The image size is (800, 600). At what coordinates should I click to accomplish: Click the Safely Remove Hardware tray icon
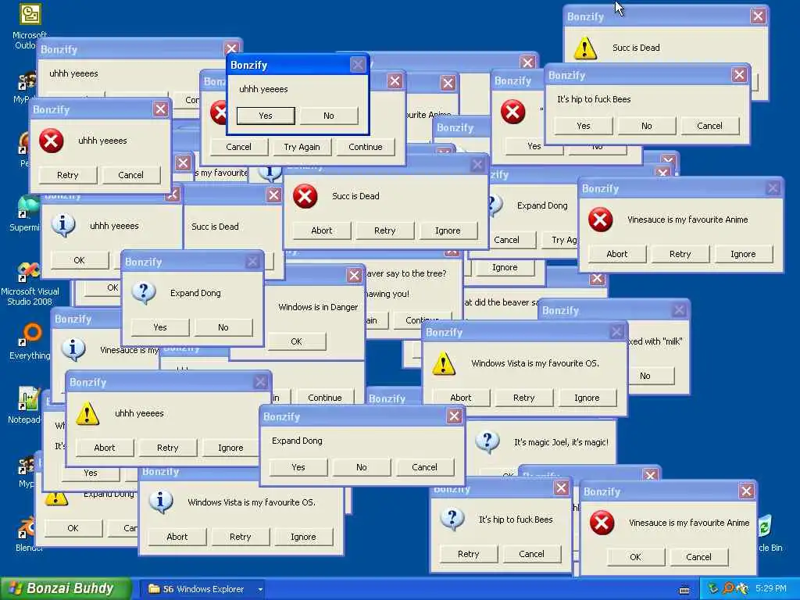(x=714, y=589)
